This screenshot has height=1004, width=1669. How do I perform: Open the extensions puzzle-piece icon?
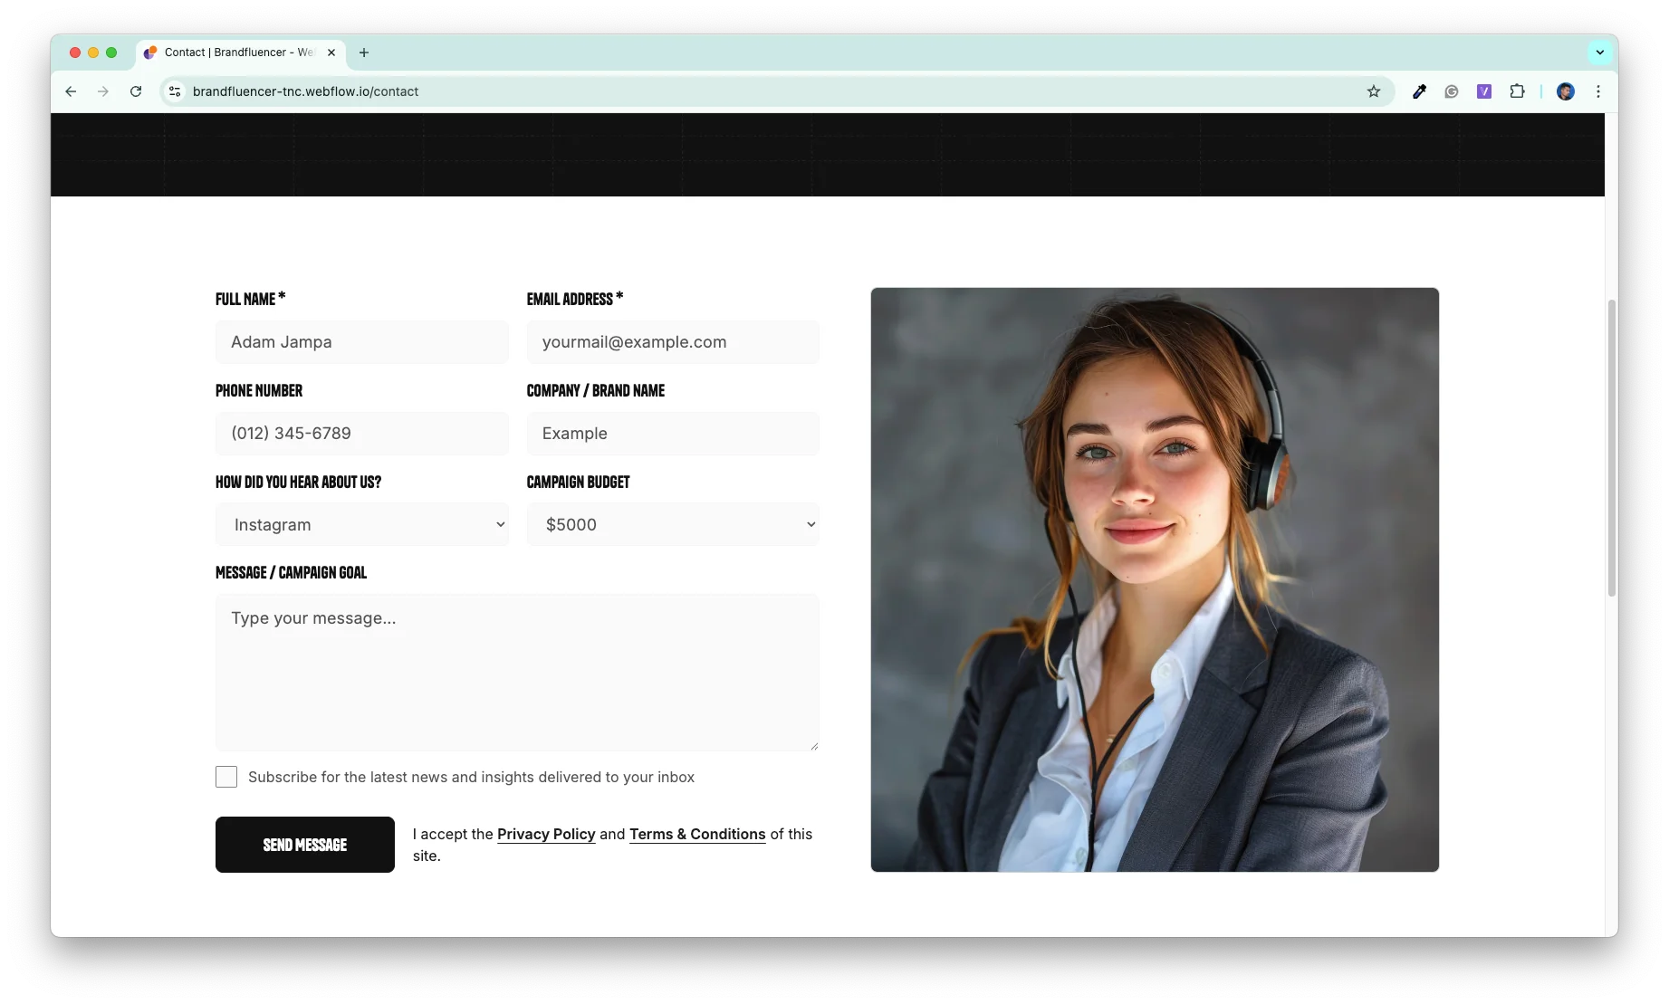point(1517,91)
